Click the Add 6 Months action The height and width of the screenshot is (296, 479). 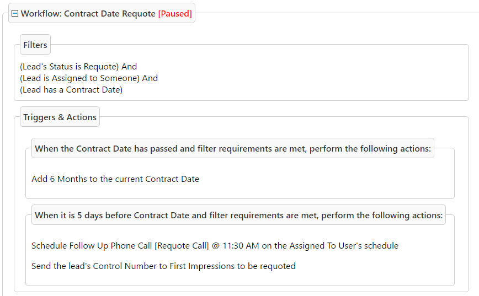pos(115,179)
